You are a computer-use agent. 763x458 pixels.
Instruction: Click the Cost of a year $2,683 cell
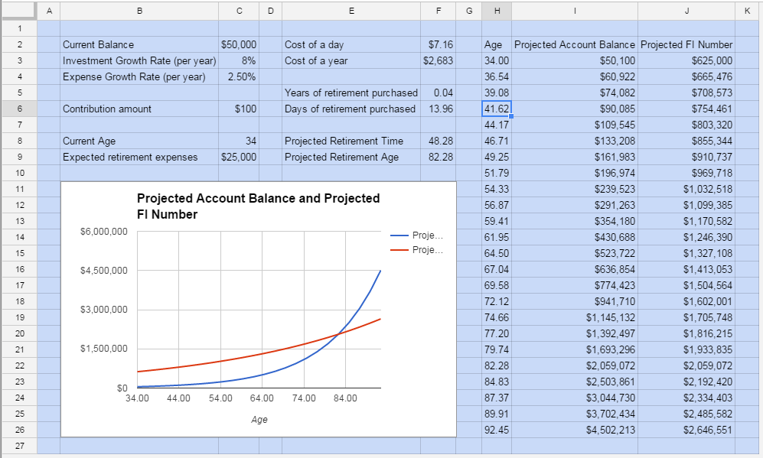point(438,60)
